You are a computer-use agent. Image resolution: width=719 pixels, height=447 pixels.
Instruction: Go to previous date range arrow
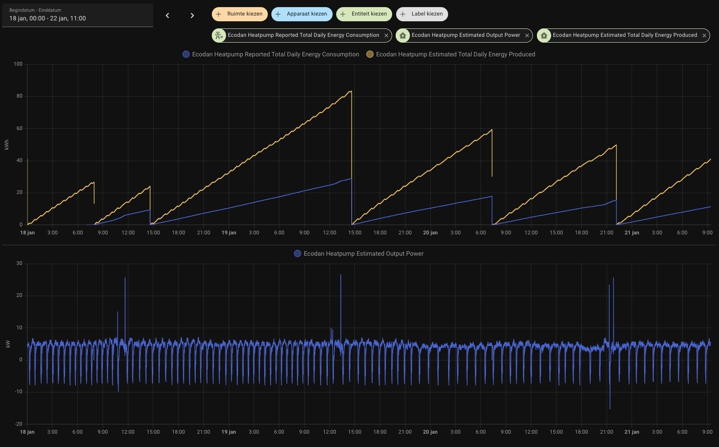pos(167,16)
